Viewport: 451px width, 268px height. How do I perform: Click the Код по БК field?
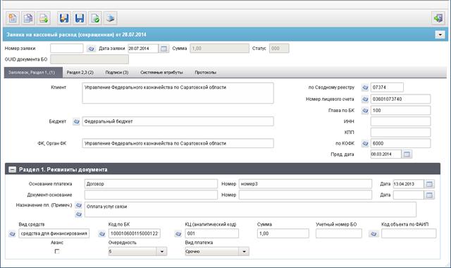pos(135,233)
